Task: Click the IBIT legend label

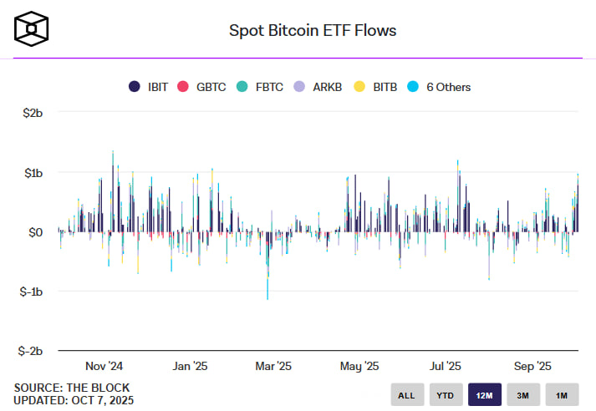Action: pyautogui.click(x=157, y=87)
